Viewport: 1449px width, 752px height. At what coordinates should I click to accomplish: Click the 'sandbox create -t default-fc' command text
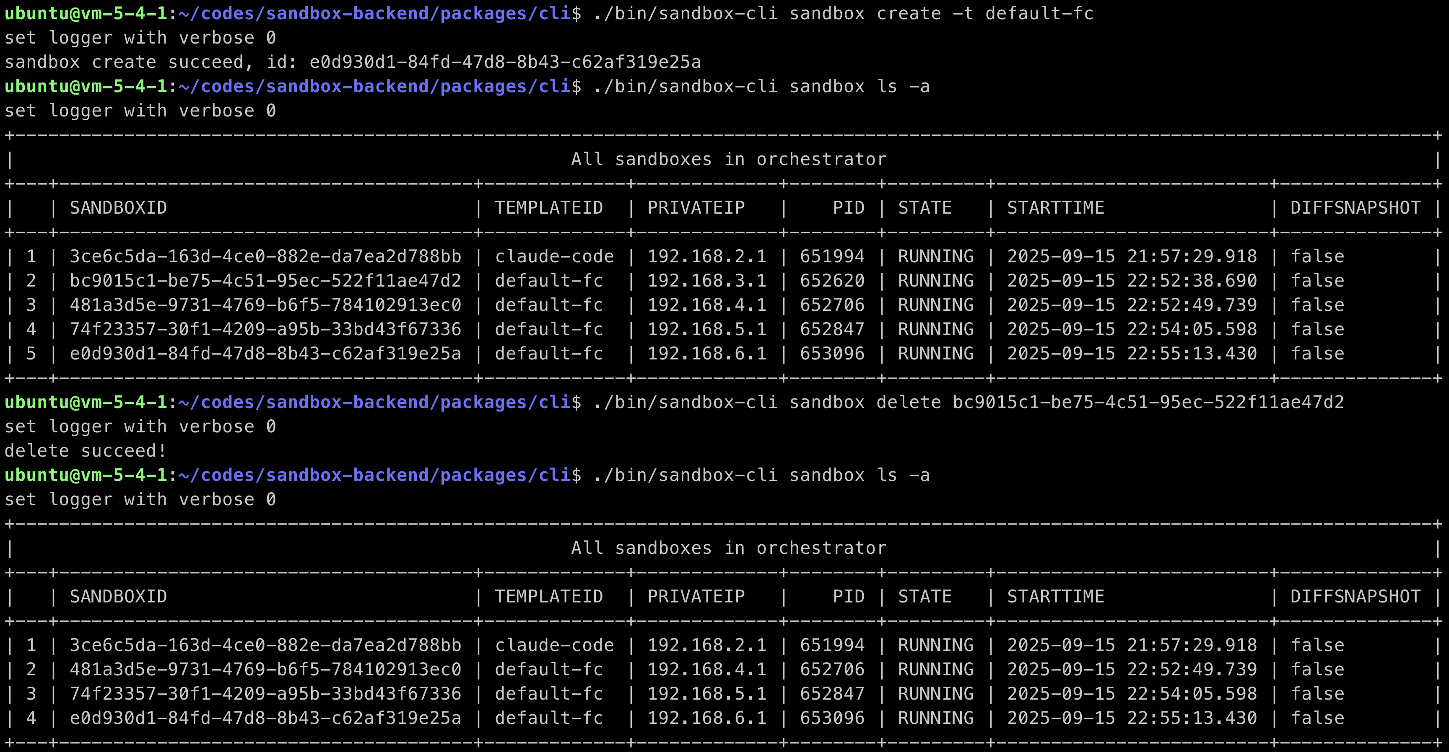(x=941, y=13)
